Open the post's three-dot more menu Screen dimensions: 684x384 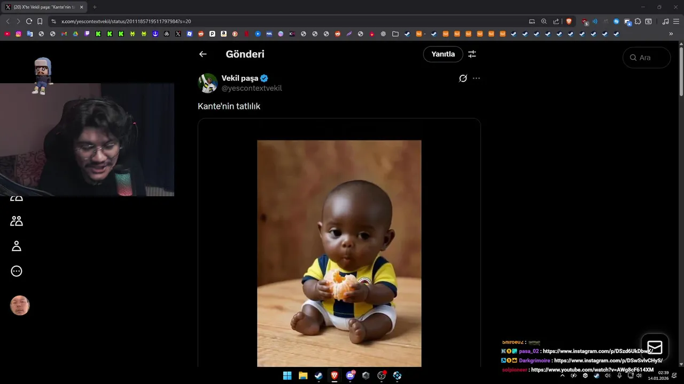[476, 78]
